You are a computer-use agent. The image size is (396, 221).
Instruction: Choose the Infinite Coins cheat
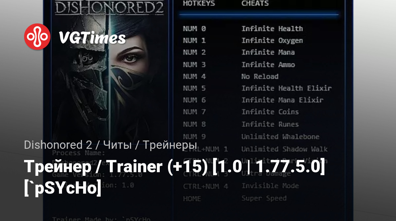(270, 112)
